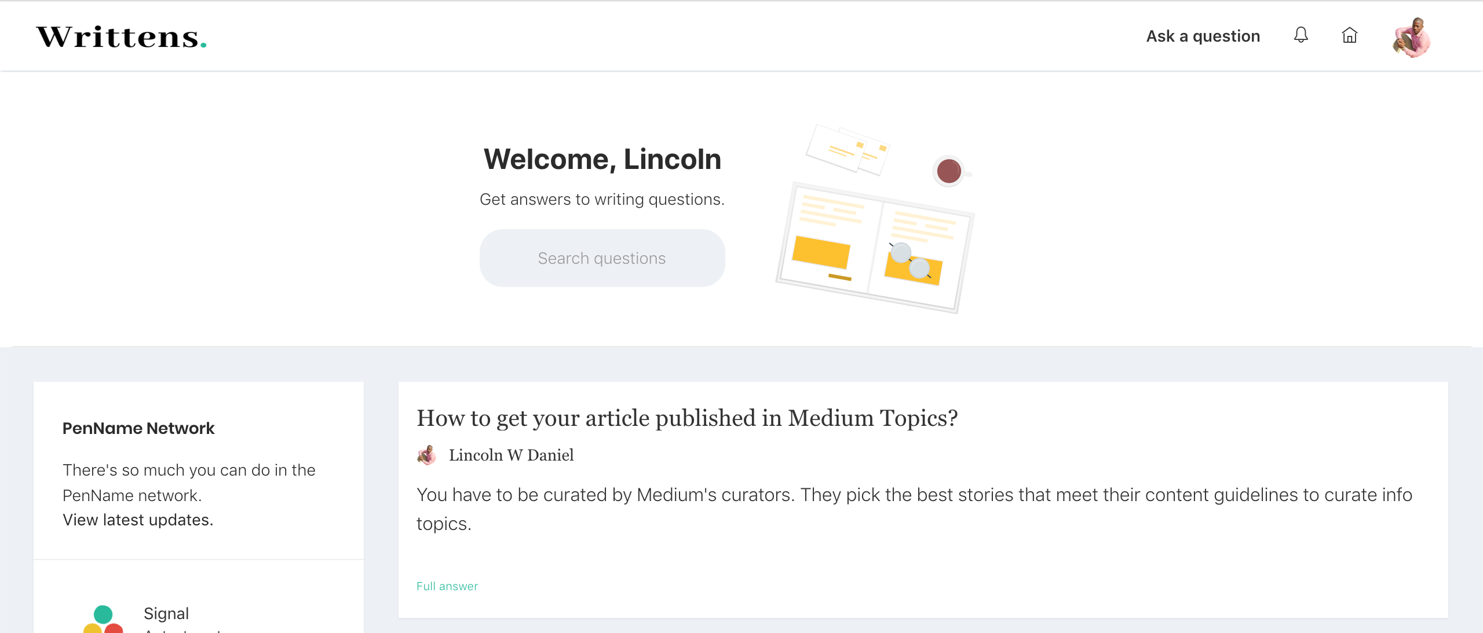Screen dimensions: 1483x633
Task: Open View latest updates link
Action: pyautogui.click(x=138, y=520)
